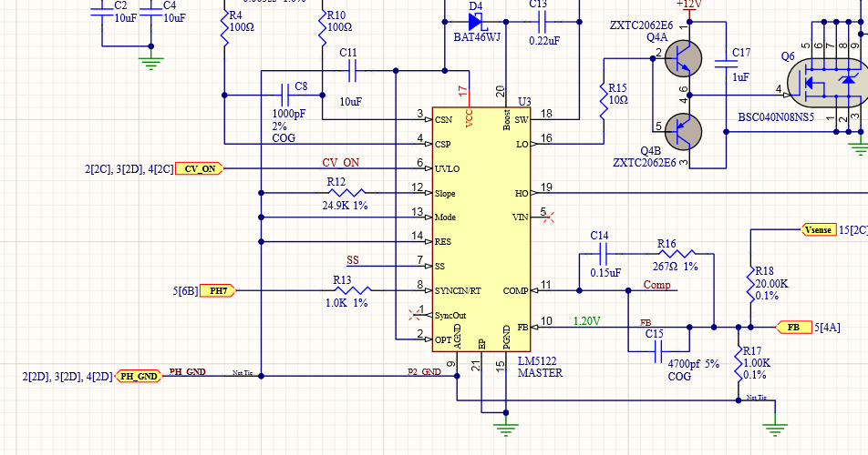The width and height of the screenshot is (868, 455).
Task: Click the 'SYNCIN/RT' pin label
Action: pyautogui.click(x=458, y=291)
